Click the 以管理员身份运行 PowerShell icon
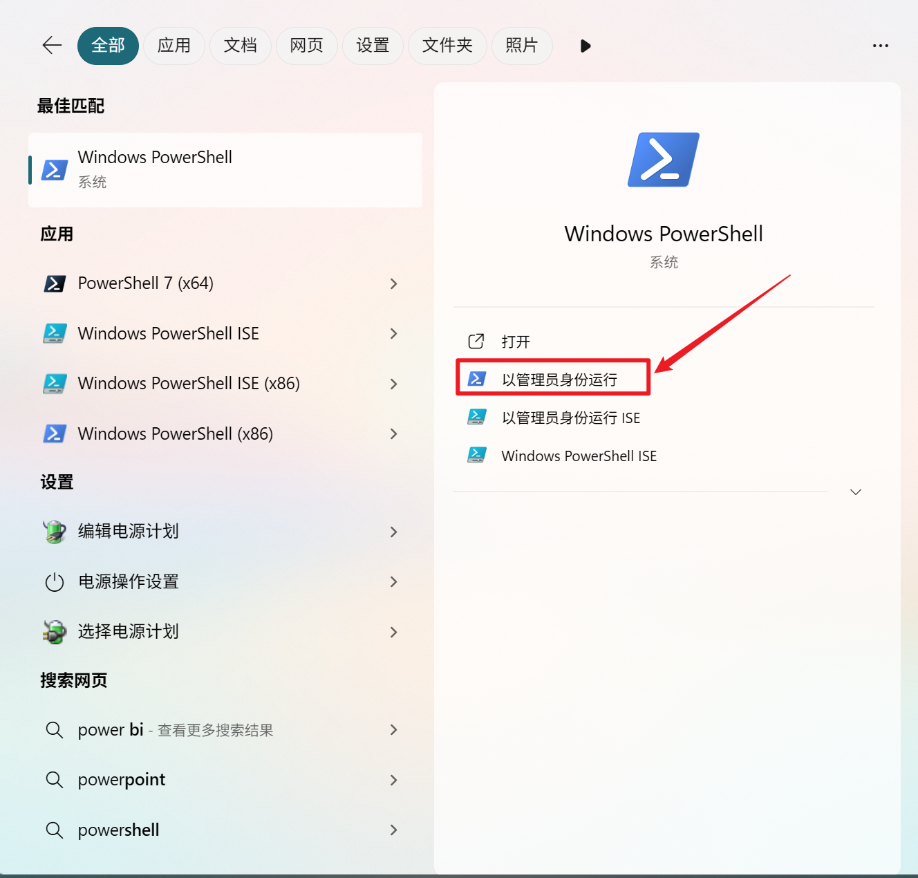 (x=476, y=379)
